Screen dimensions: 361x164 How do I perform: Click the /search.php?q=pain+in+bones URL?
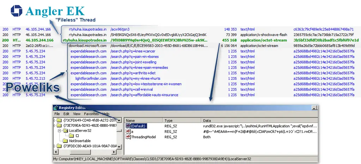click(x=134, y=57)
